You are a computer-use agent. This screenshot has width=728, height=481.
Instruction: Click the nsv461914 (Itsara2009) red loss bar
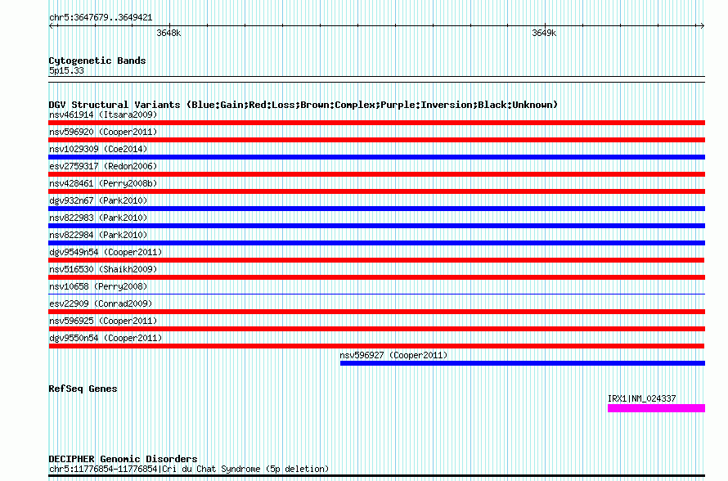tap(376, 123)
